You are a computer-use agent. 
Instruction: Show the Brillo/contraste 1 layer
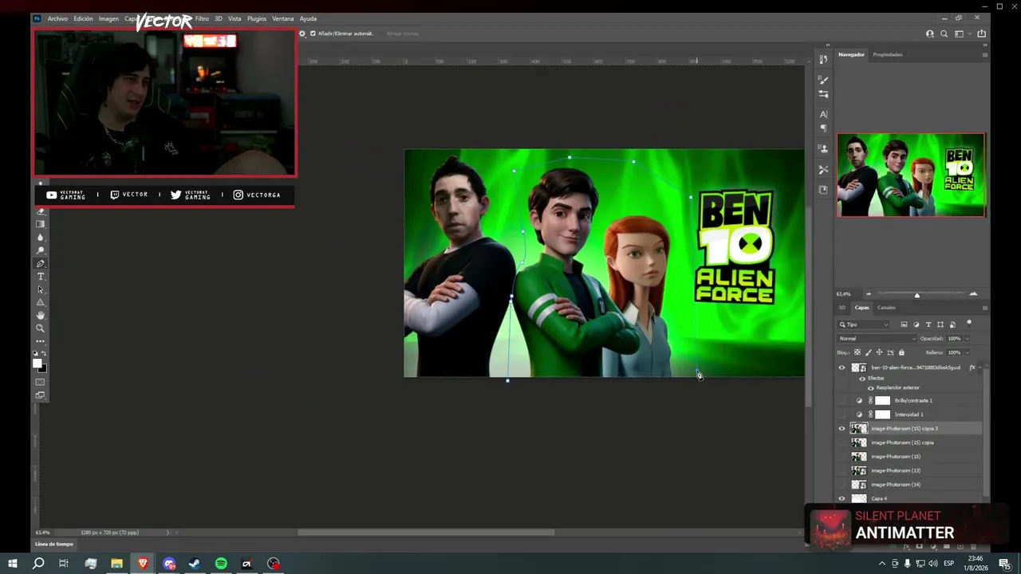click(x=842, y=400)
